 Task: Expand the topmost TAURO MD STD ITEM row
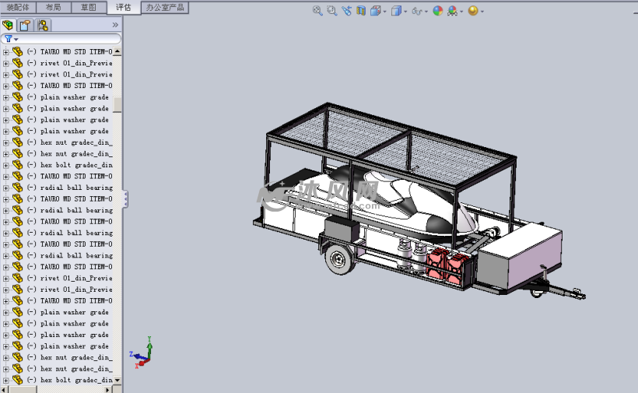5,52
